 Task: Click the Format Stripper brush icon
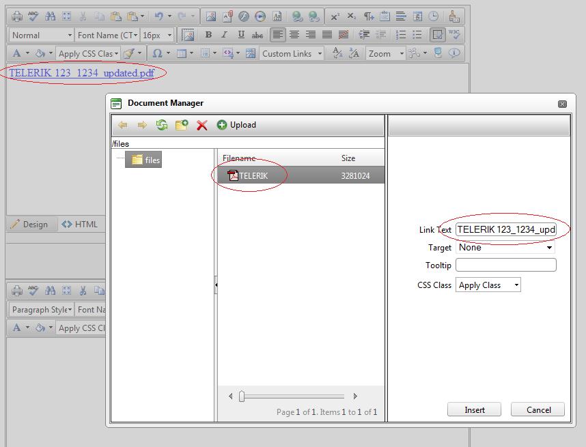coord(454,16)
